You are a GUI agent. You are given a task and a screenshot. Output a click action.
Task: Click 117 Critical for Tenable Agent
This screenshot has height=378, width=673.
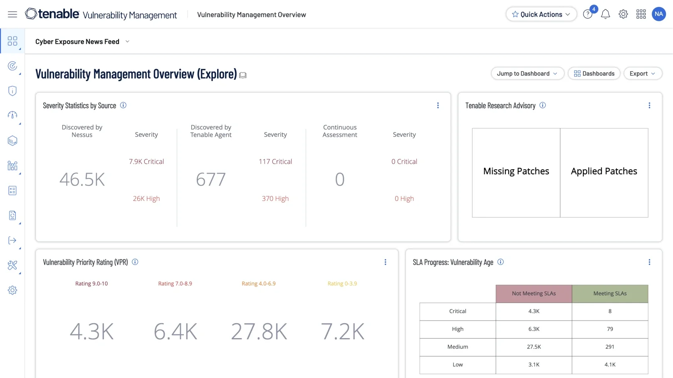pyautogui.click(x=275, y=161)
